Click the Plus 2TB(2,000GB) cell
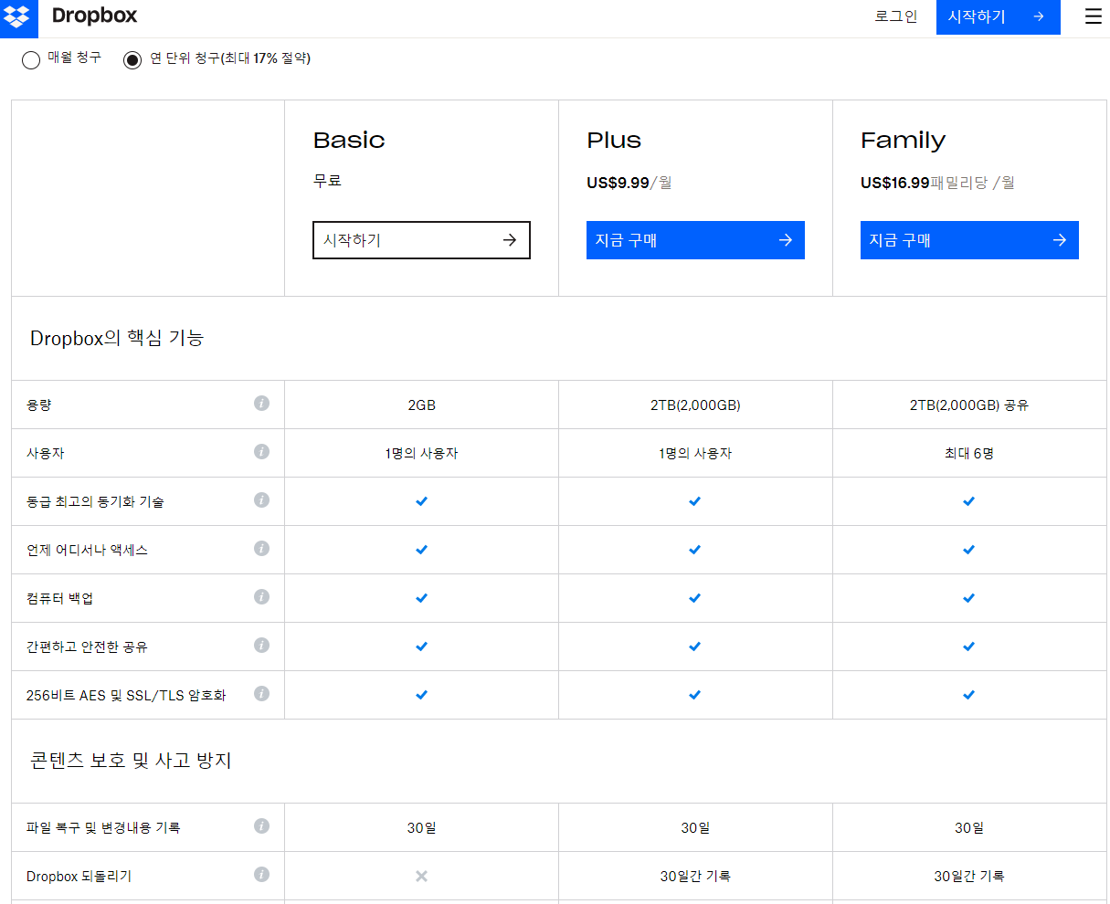Image resolution: width=1110 pixels, height=904 pixels. tap(695, 405)
